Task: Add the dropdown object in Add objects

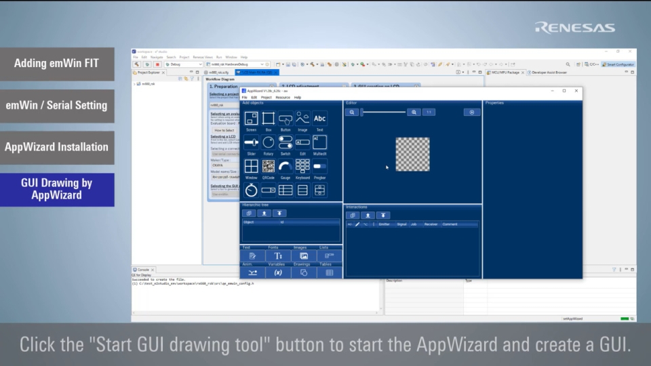Action: point(269,190)
